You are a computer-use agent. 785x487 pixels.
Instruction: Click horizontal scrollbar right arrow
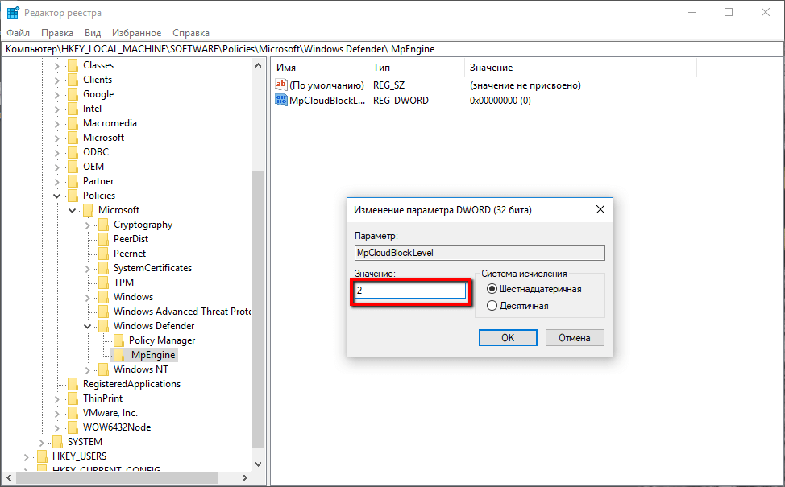(x=245, y=477)
